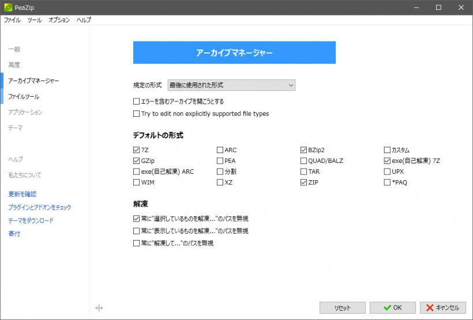Expand the 規定の形式 dropdown
The height and width of the screenshot is (320, 473).
coord(231,85)
